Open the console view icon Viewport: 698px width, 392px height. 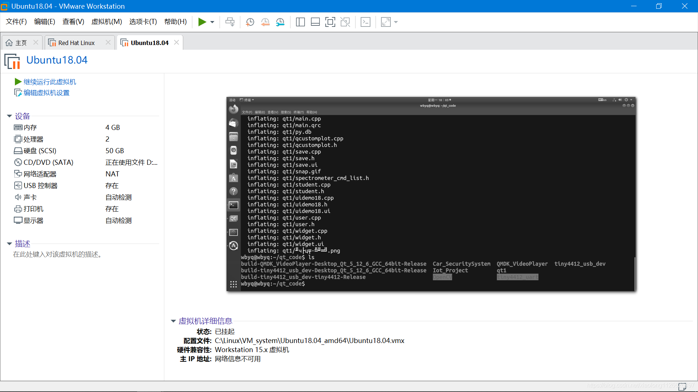(365, 22)
